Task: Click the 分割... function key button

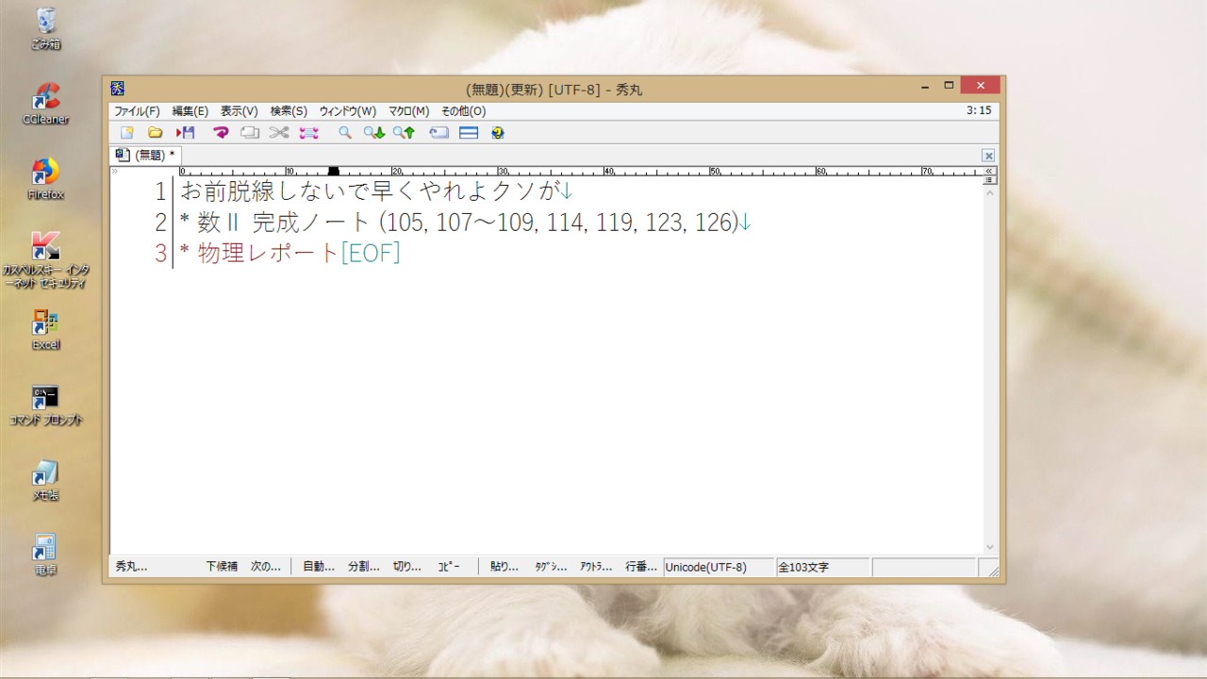Action: click(x=363, y=567)
